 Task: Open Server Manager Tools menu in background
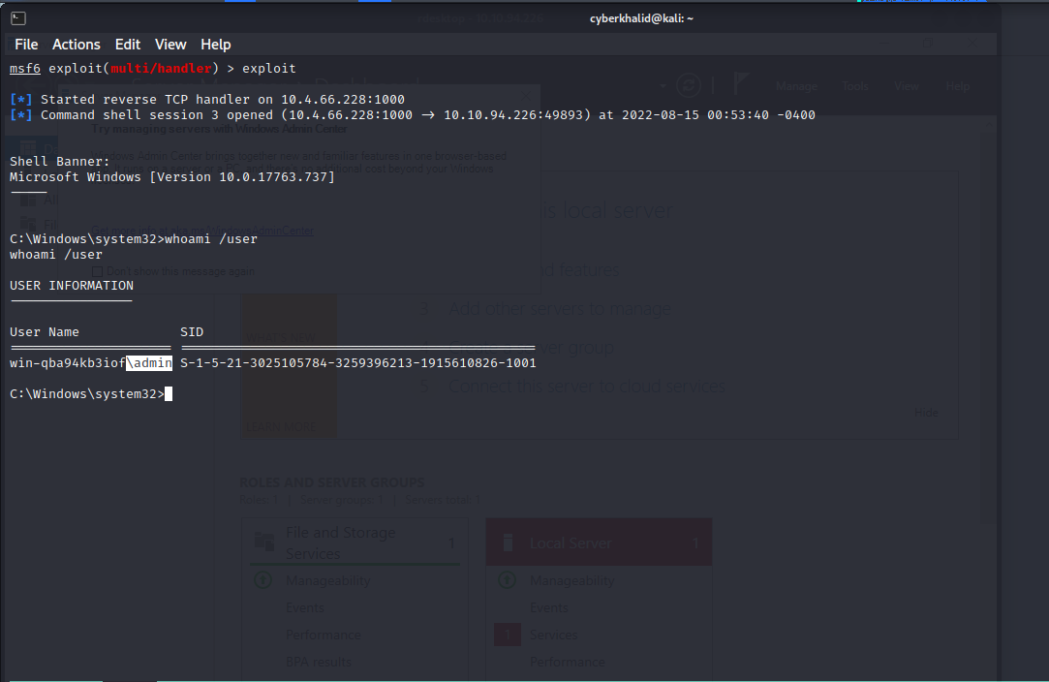coord(855,86)
